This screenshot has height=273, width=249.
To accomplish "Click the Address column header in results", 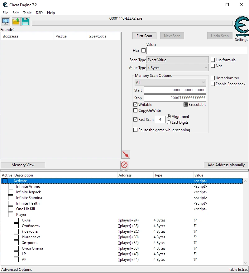I will pyautogui.click(x=27, y=36).
